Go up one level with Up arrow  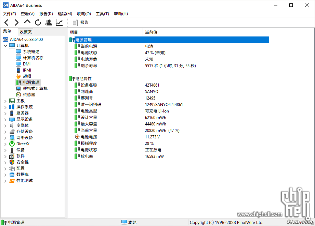point(27,22)
